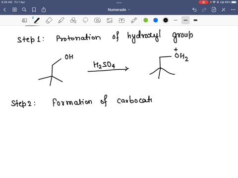
Task: Select the thickest stroke width
Action: 195,20
